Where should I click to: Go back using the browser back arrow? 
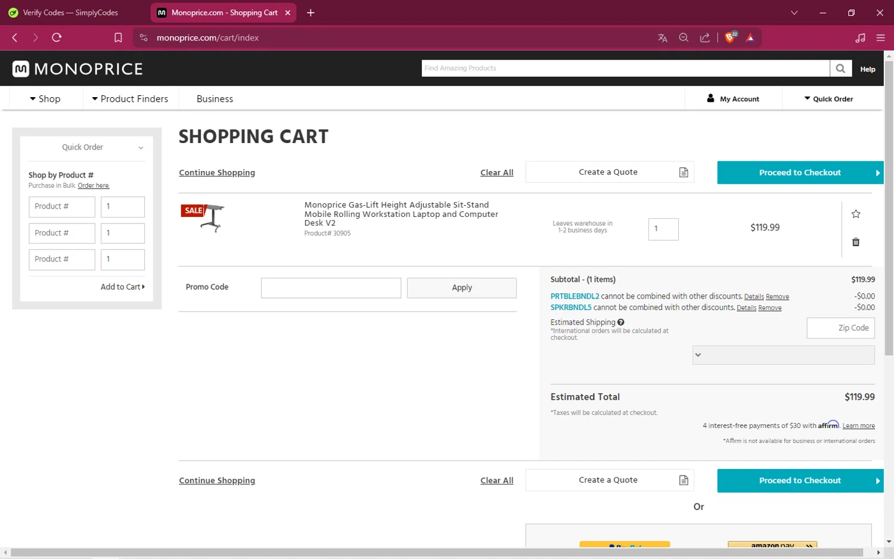point(15,38)
